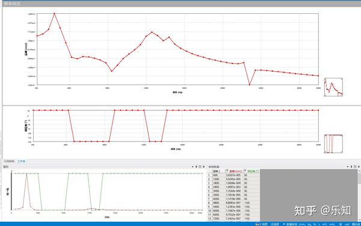
Task: Select amplitude value 1.2564e-004
Action: pos(234,190)
